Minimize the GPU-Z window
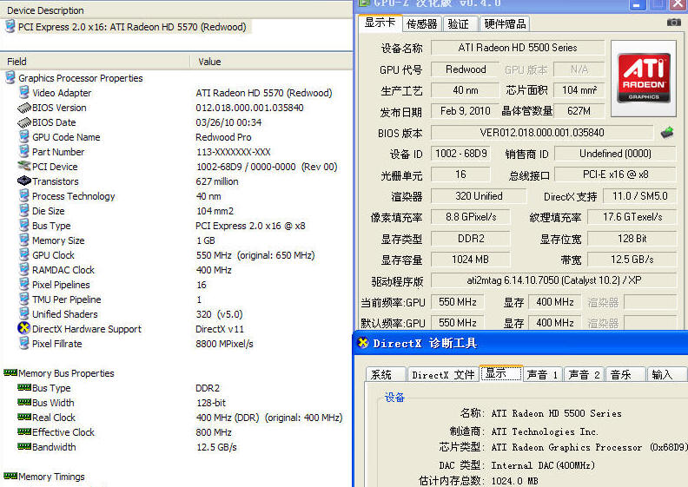Viewport: 688px width, 487px height. [x=637, y=5]
